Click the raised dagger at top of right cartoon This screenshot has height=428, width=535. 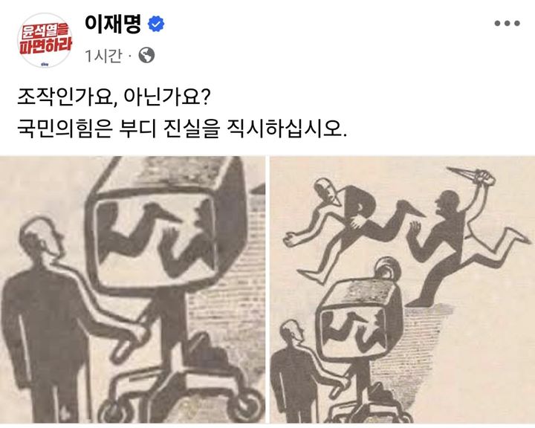471,176
